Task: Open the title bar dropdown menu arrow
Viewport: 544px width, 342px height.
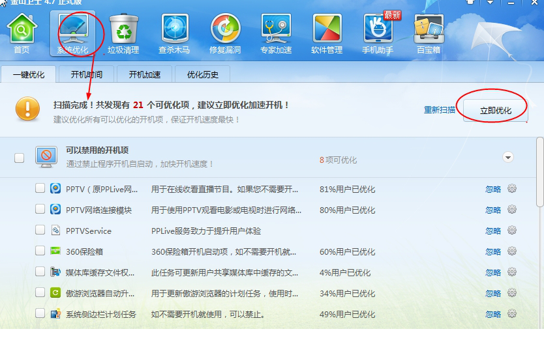Action: (491, 3)
